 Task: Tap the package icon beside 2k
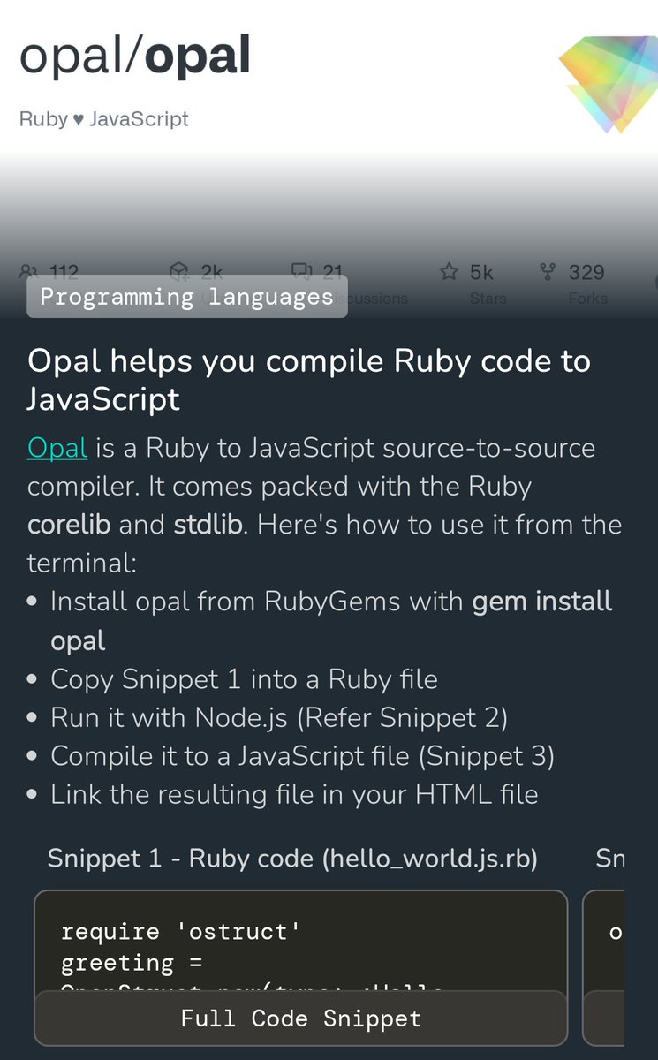pos(179,271)
